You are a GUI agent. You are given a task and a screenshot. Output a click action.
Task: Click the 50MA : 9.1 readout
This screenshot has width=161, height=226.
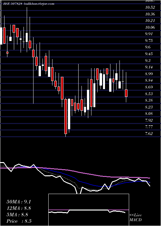click(19, 202)
